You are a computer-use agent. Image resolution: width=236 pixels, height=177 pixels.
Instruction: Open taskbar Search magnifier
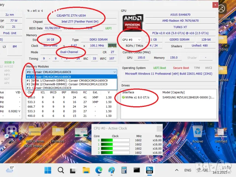[61, 170]
